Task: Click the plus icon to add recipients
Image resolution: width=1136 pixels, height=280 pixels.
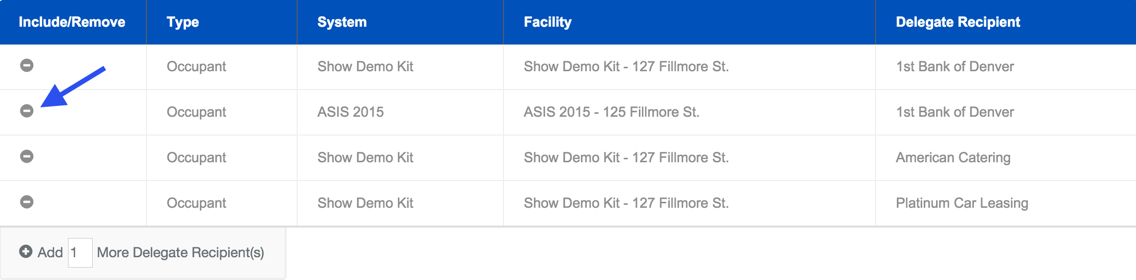Action: [26, 252]
